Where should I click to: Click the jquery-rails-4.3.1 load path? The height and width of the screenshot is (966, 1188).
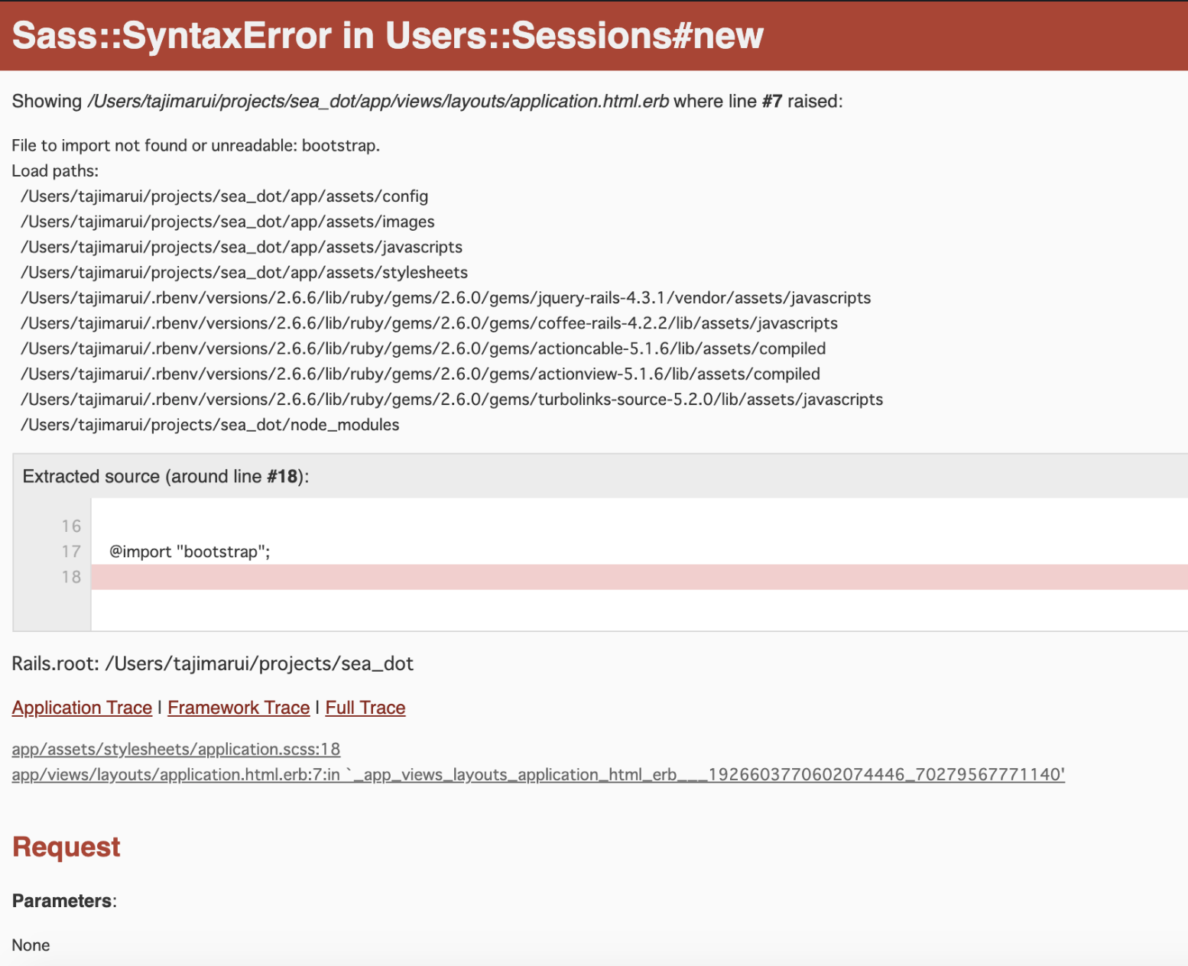(x=446, y=297)
